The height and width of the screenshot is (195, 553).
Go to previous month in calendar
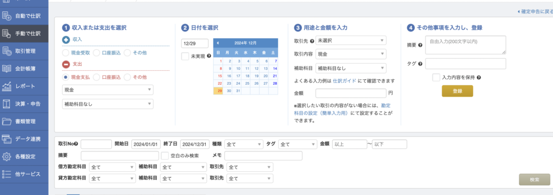[x=218, y=43]
